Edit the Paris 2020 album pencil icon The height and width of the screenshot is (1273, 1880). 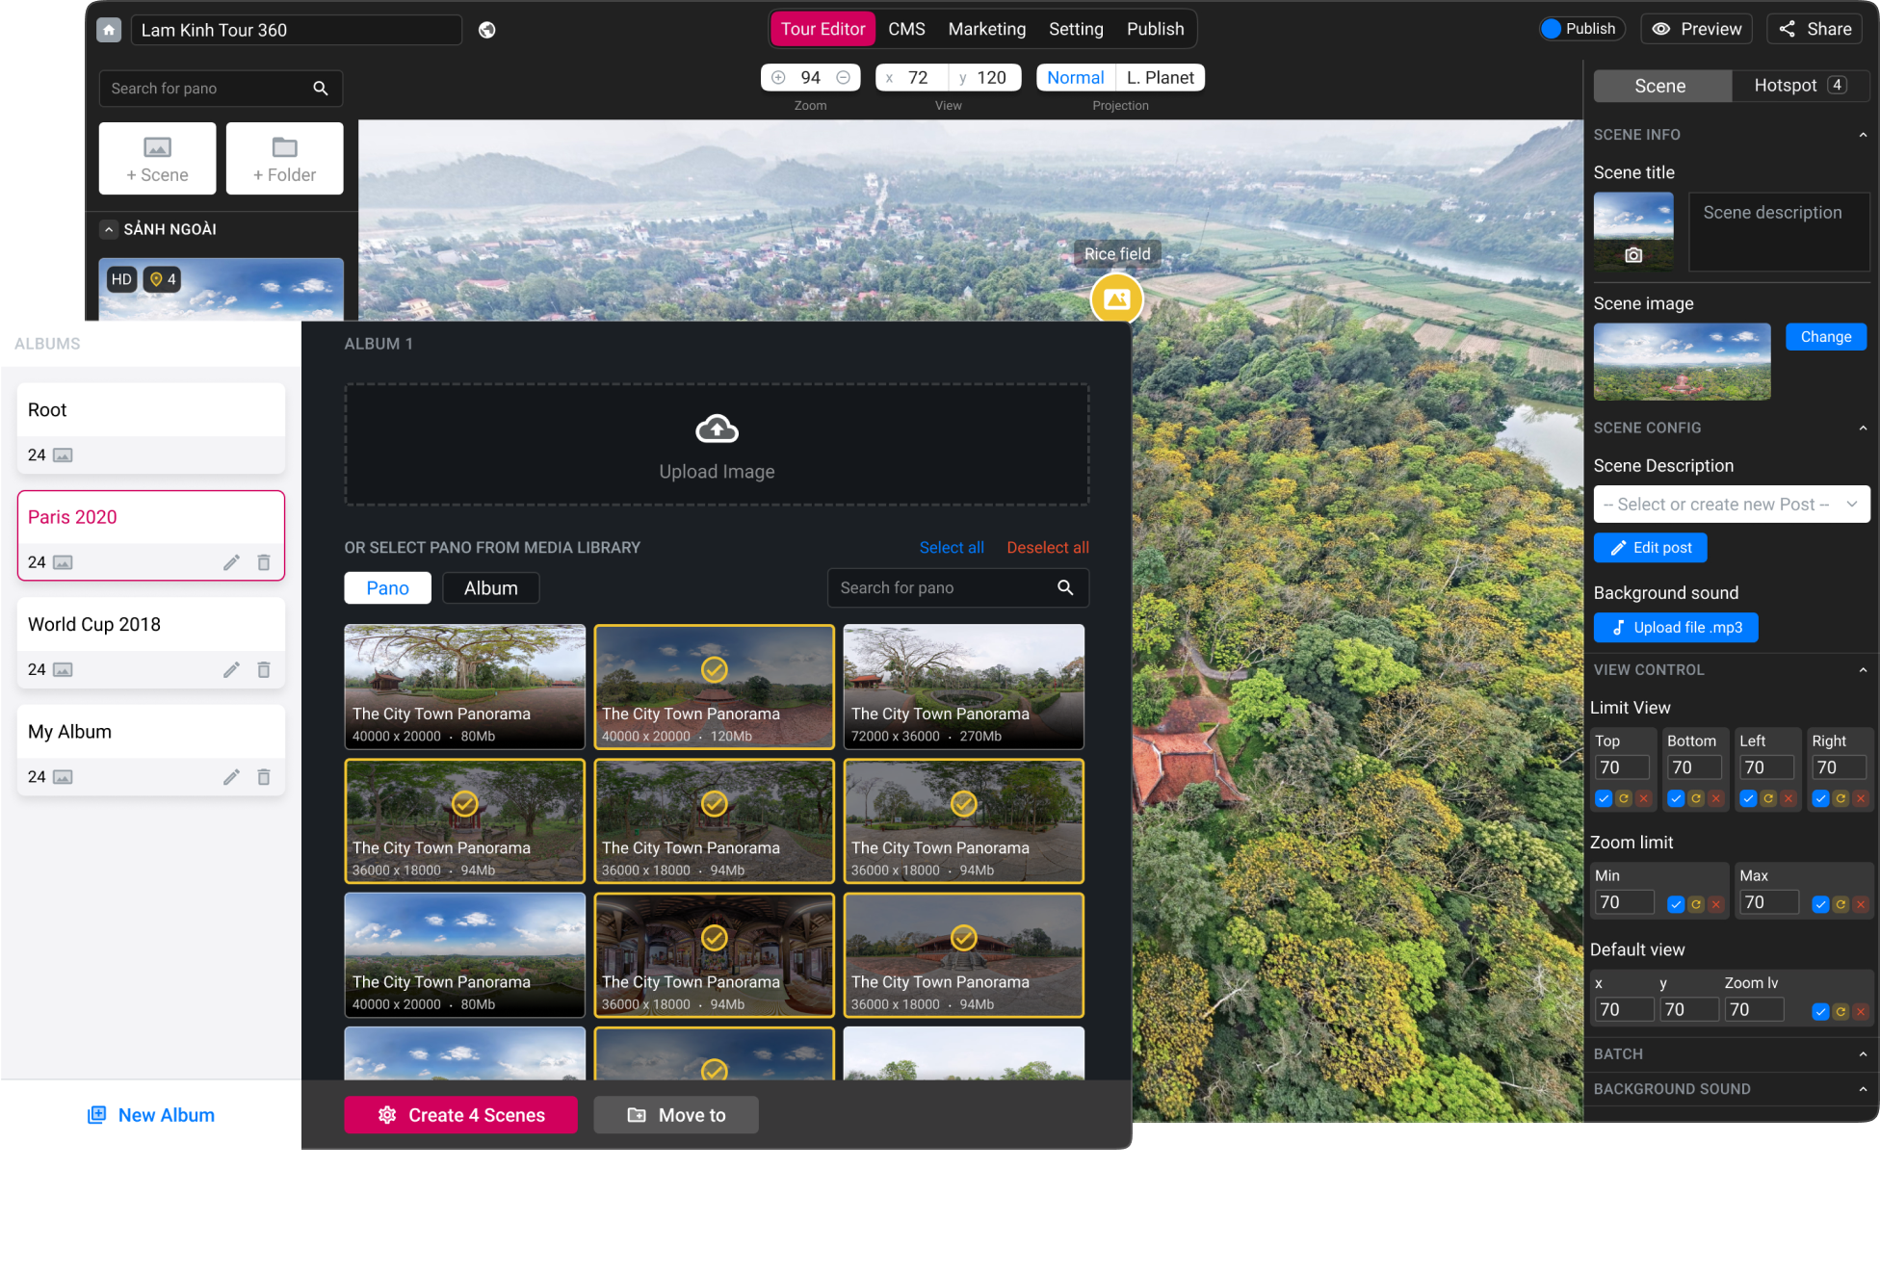(x=231, y=562)
